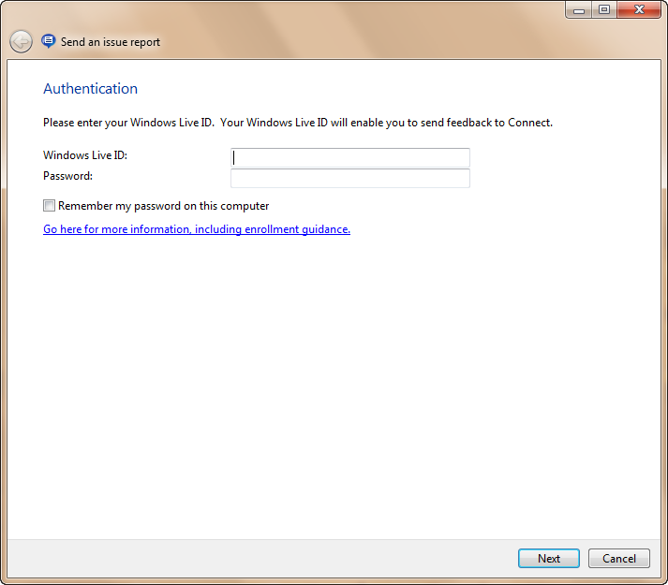Click the 'Send an issue report' title text
The width and height of the screenshot is (668, 585).
111,42
